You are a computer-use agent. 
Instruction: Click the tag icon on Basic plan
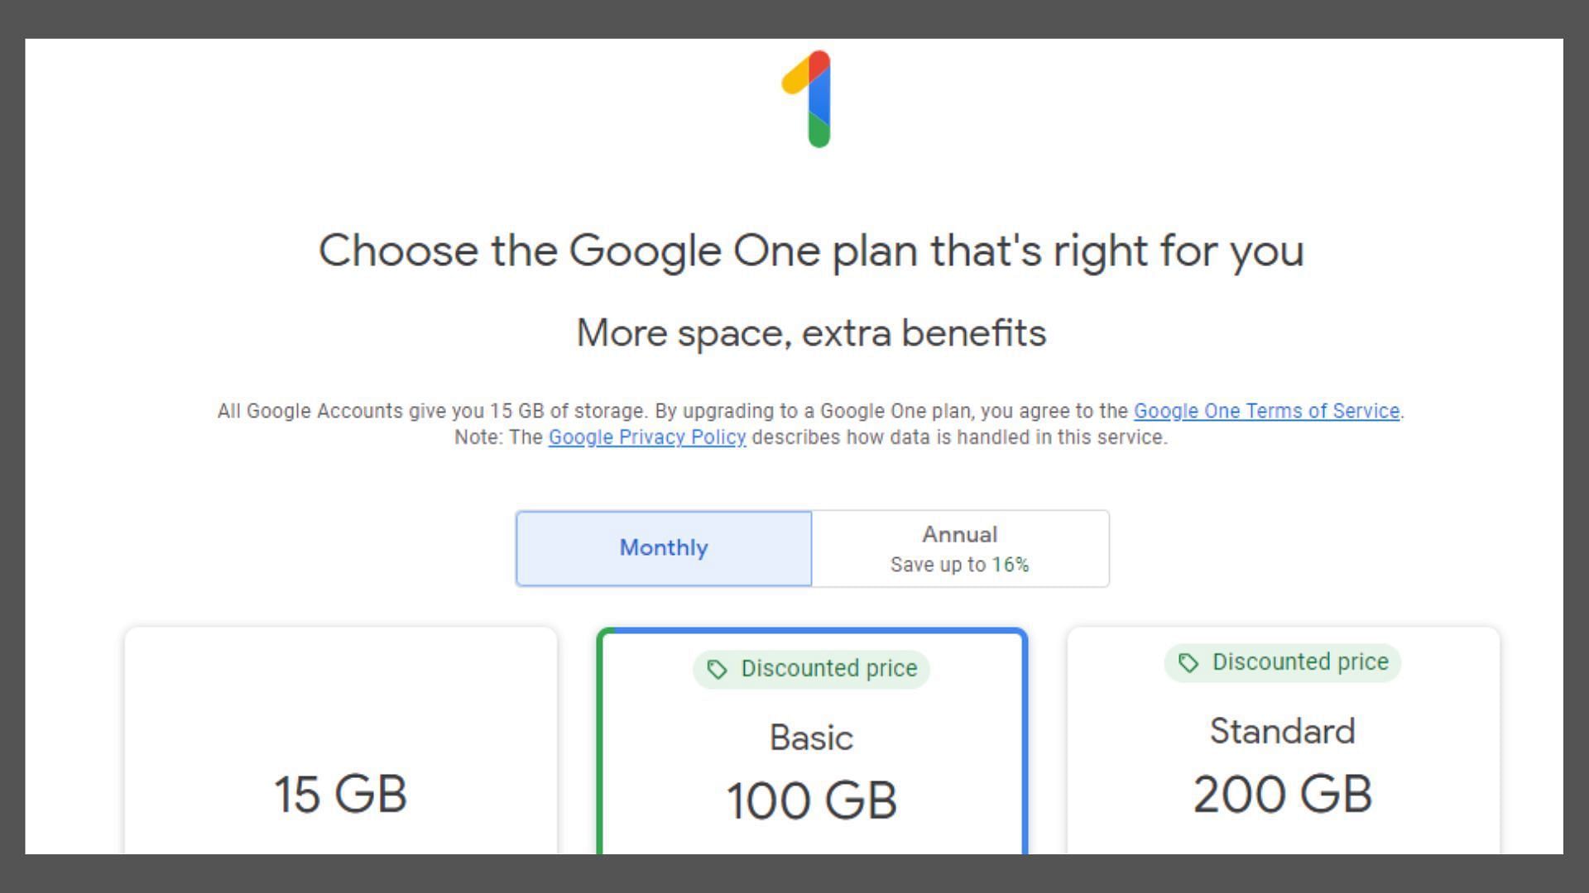pos(718,669)
